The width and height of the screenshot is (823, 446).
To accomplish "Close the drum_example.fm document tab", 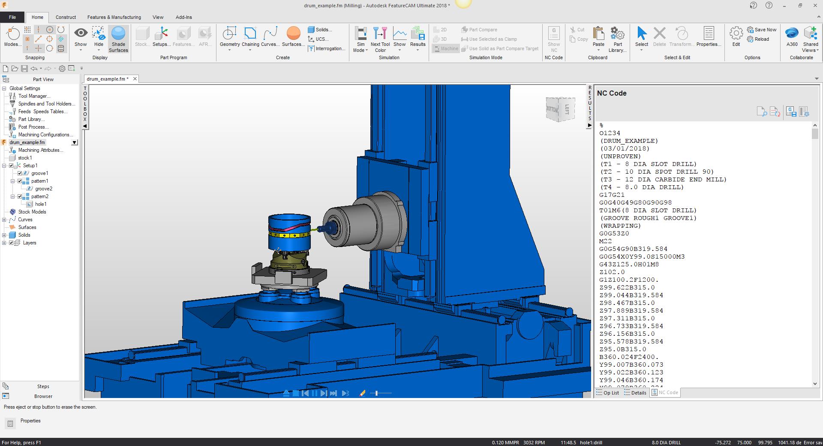I will pyautogui.click(x=135, y=79).
